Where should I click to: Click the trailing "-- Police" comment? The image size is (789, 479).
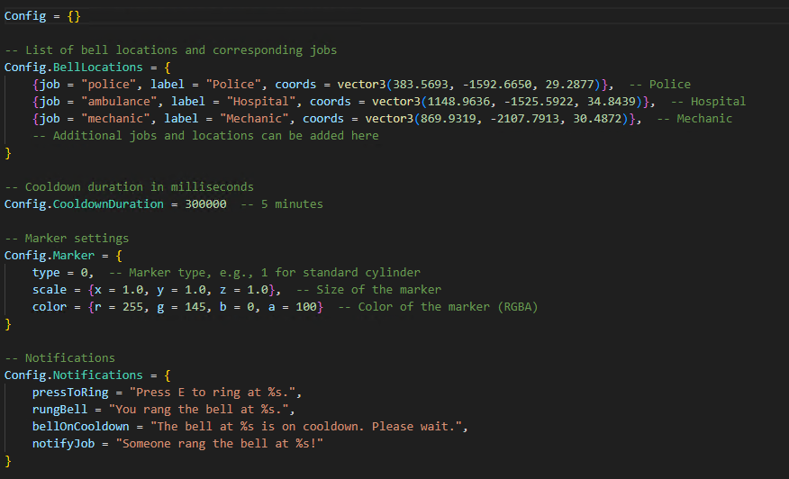tap(659, 85)
